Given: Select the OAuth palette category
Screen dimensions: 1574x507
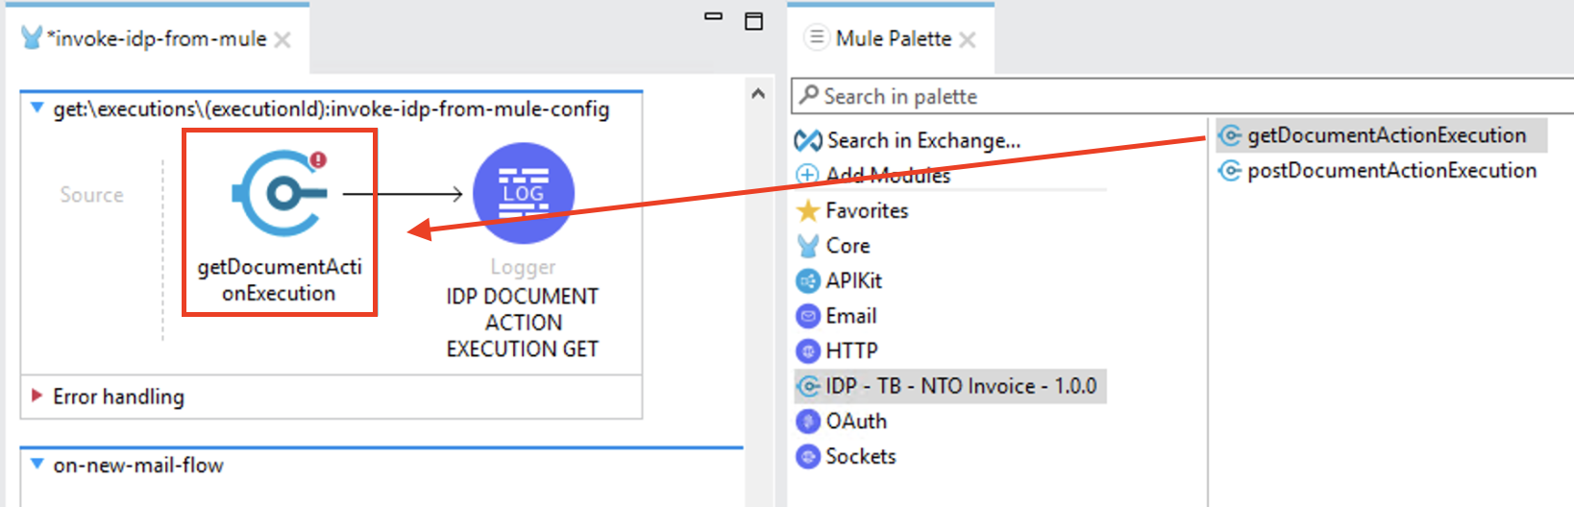Looking at the screenshot, I should [856, 422].
